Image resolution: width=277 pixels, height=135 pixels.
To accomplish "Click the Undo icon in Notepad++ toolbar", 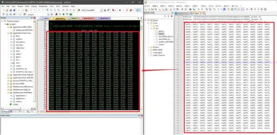I will 182,9.
